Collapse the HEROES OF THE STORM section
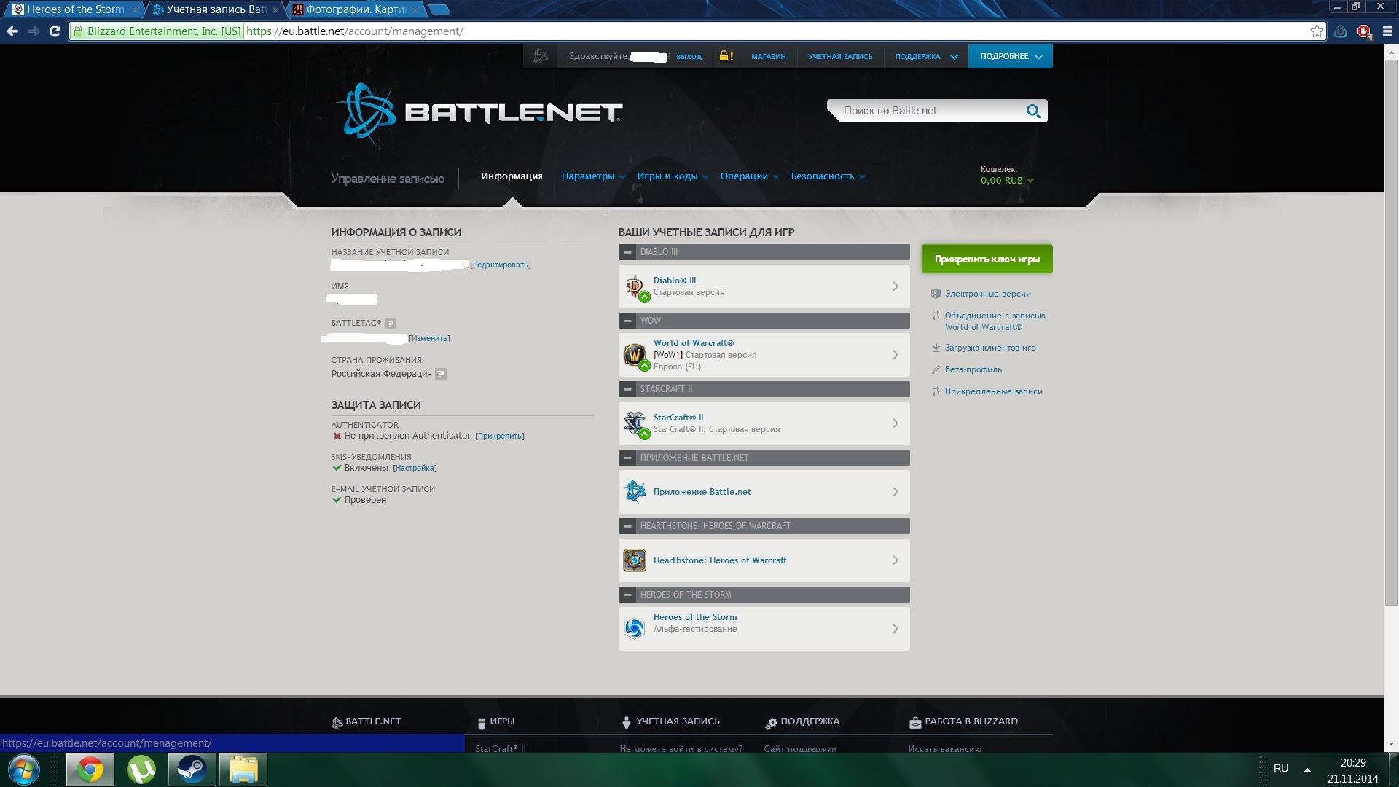 [627, 595]
